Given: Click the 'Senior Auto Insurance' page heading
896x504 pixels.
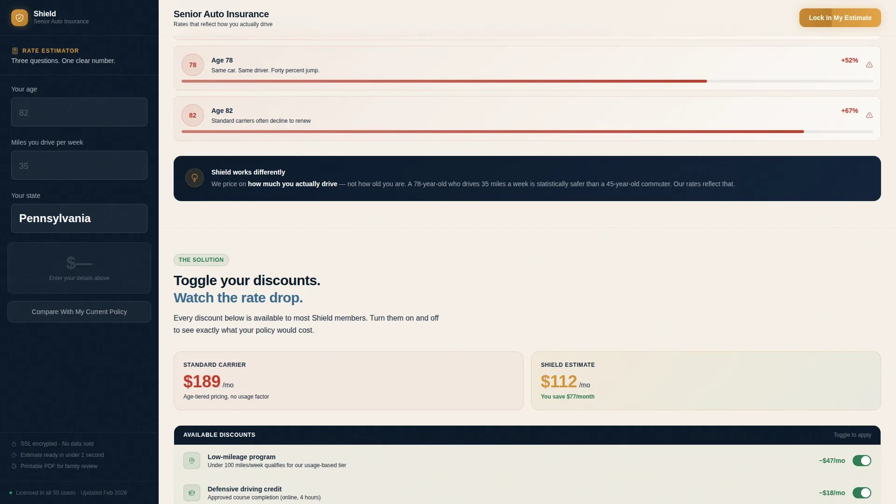Looking at the screenshot, I should [221, 14].
